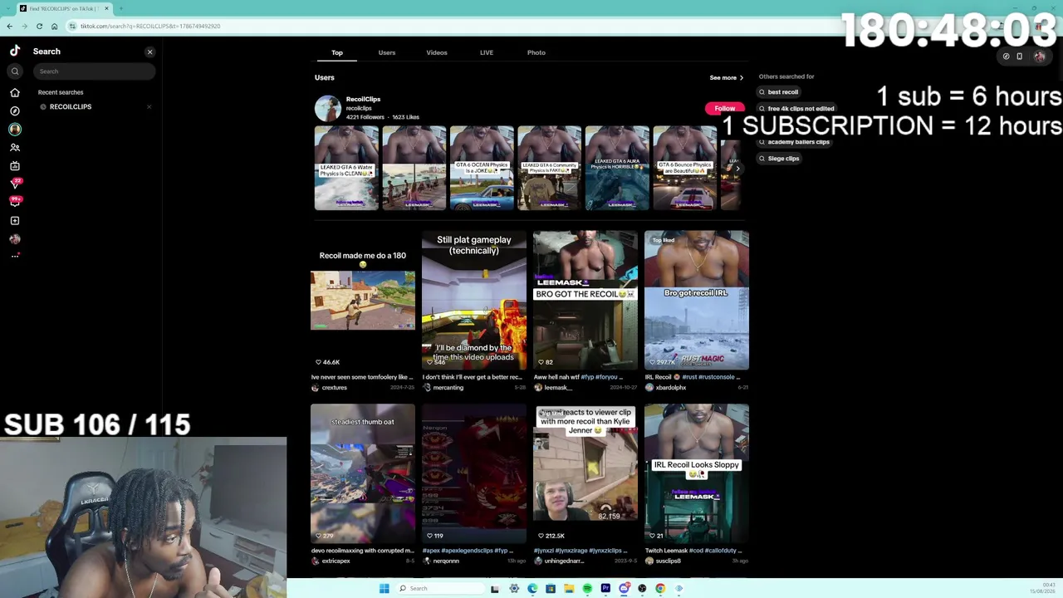Open GTA 6 OCEAN Physics is a JOKE thumbnail

coord(482,169)
